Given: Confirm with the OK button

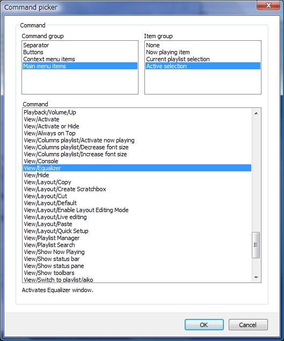Looking at the screenshot, I should pyautogui.click(x=204, y=325).
